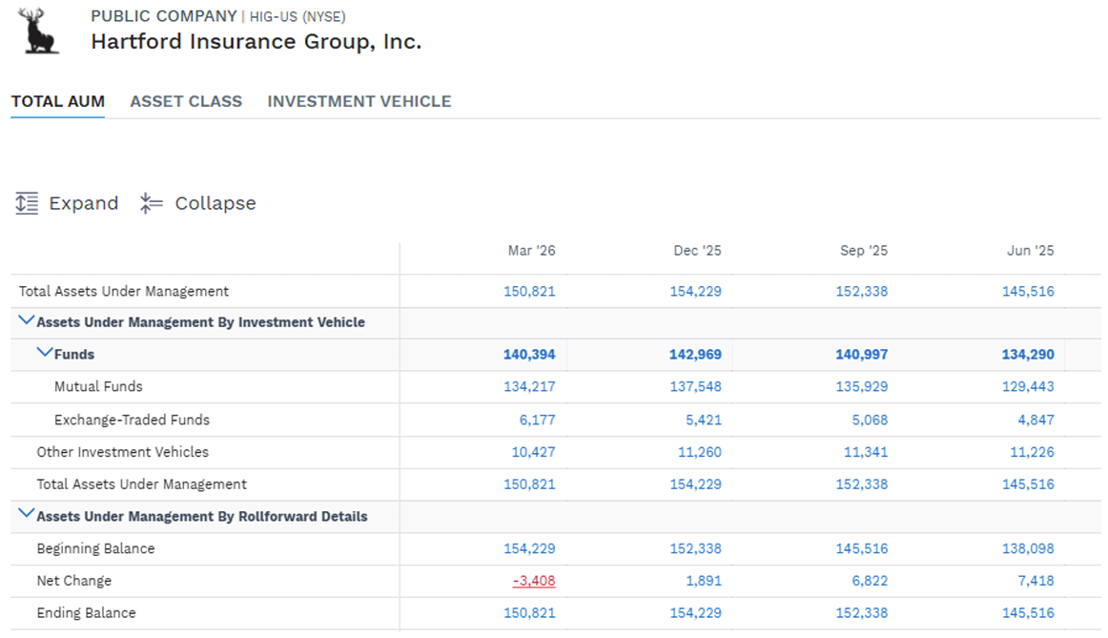Click Mutual Funds value 129,443

pos(1028,387)
